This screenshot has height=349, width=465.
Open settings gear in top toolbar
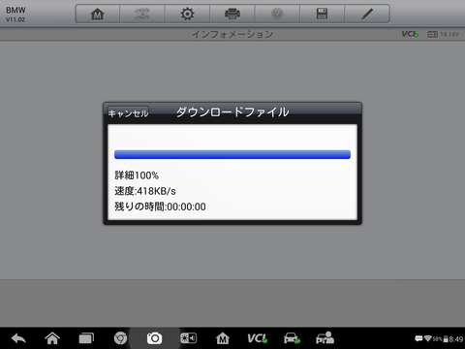coord(187,14)
